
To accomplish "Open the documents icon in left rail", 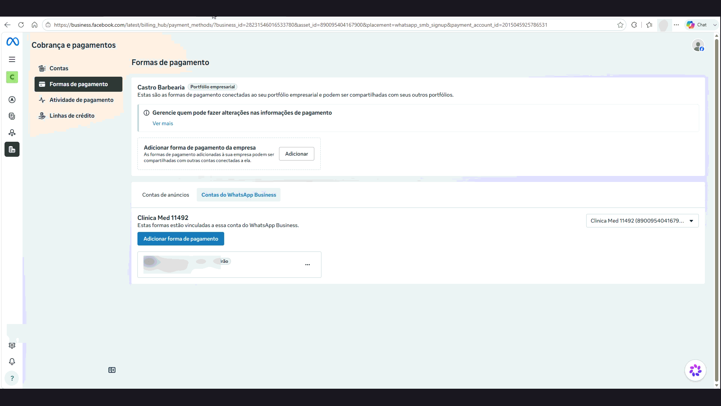I will (x=12, y=116).
